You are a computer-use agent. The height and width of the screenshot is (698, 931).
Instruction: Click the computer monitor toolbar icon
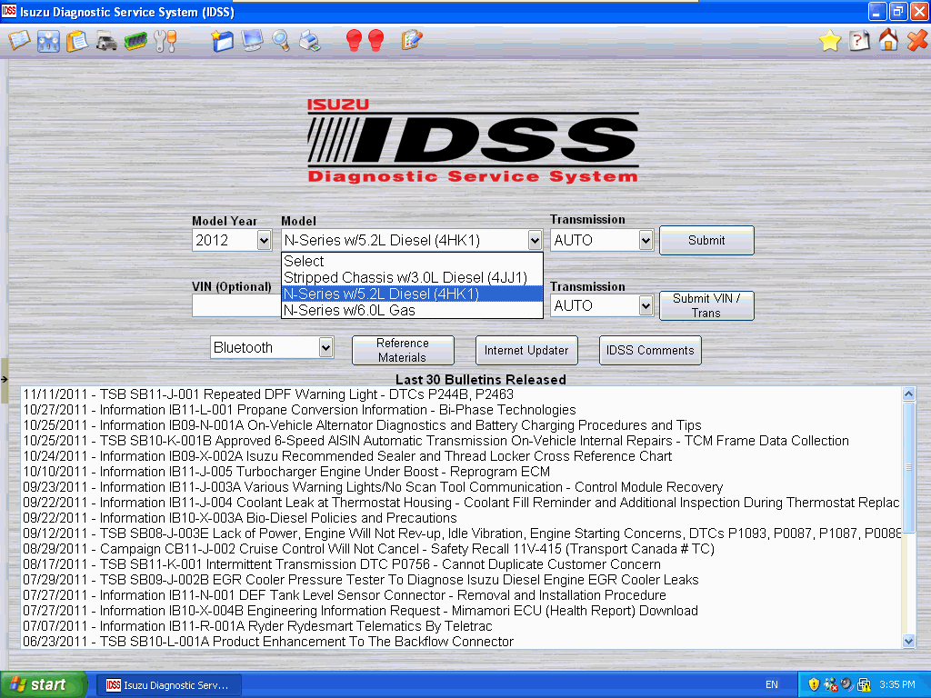[252, 40]
